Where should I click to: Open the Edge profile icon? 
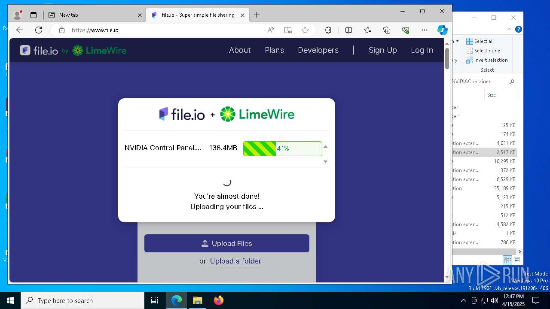pyautogui.click(x=18, y=15)
